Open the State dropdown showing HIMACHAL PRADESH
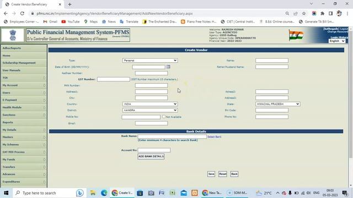The width and height of the screenshot is (353, 198). click(x=278, y=104)
